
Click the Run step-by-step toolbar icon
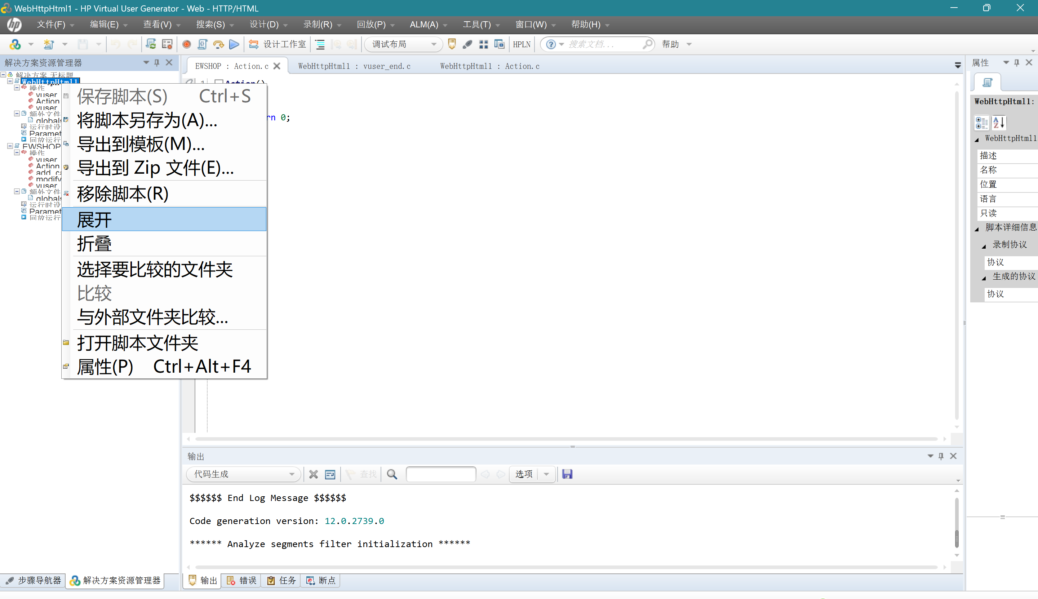(x=218, y=44)
